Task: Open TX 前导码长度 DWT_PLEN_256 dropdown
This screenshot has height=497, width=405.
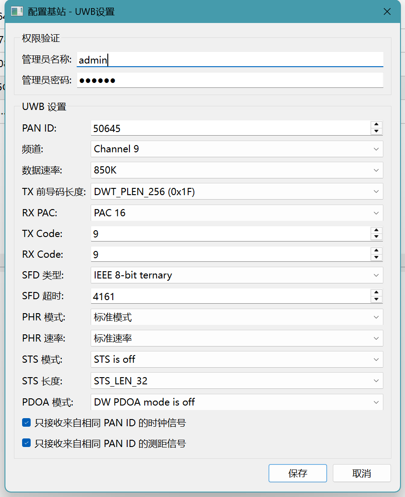Action: pyautogui.click(x=237, y=192)
